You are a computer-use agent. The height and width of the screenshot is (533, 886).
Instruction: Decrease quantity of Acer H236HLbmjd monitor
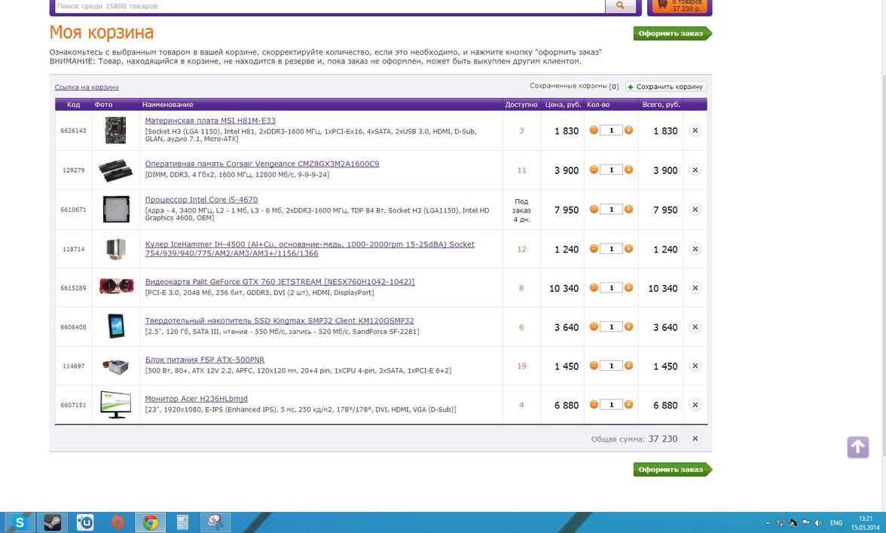594,405
